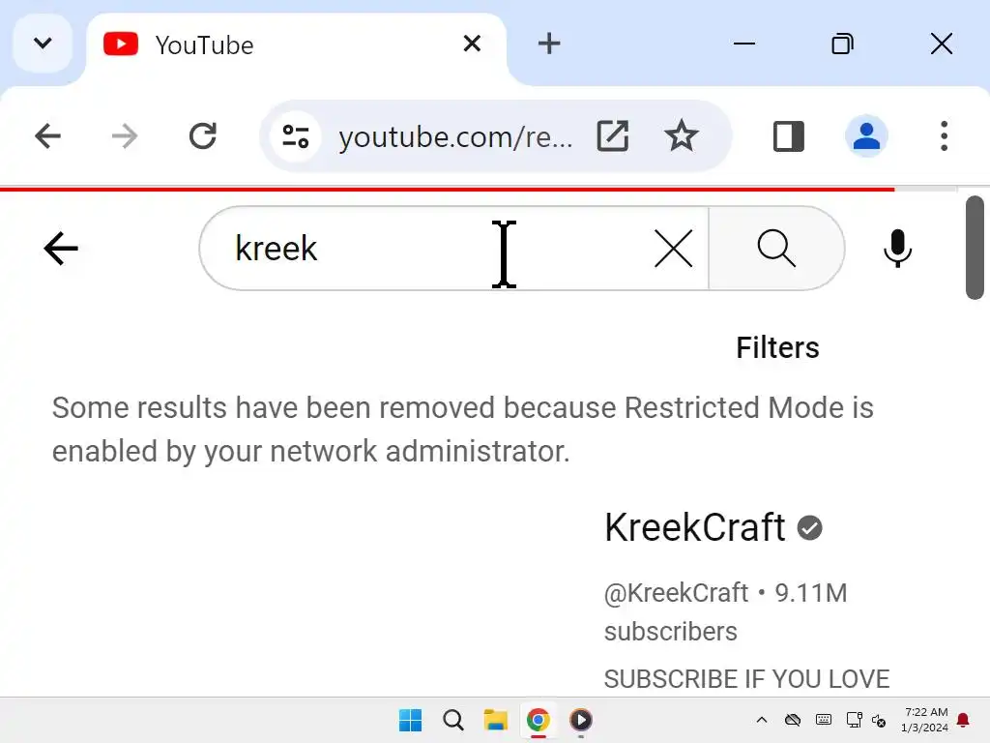The image size is (990, 743).
Task: Start voice search with the microphone icon
Action: [x=897, y=249]
